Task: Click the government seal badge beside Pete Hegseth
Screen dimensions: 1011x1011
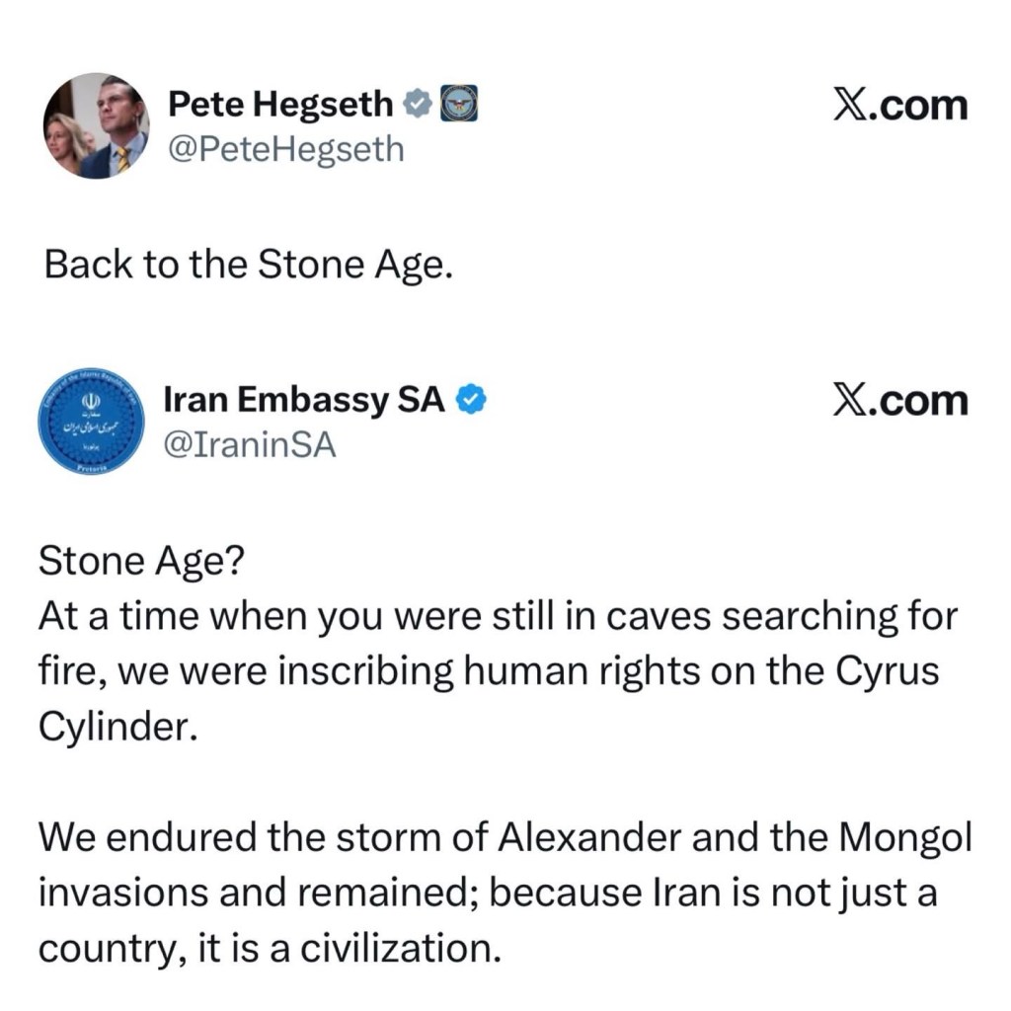Action: 458,103
